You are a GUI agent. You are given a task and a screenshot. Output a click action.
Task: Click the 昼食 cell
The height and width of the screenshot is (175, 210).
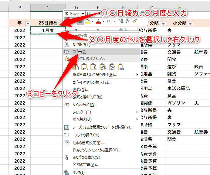coord(180,81)
